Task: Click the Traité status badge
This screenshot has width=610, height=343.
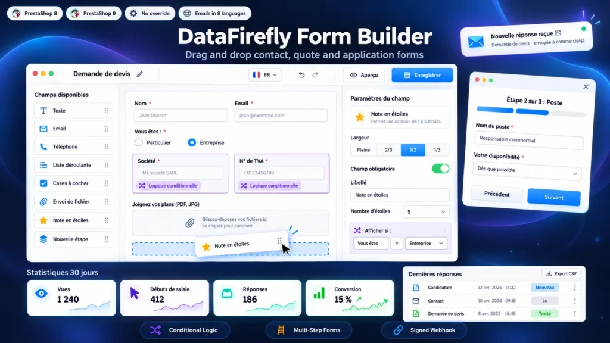Action: (x=544, y=313)
